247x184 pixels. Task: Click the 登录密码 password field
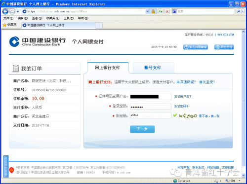tap(151, 107)
